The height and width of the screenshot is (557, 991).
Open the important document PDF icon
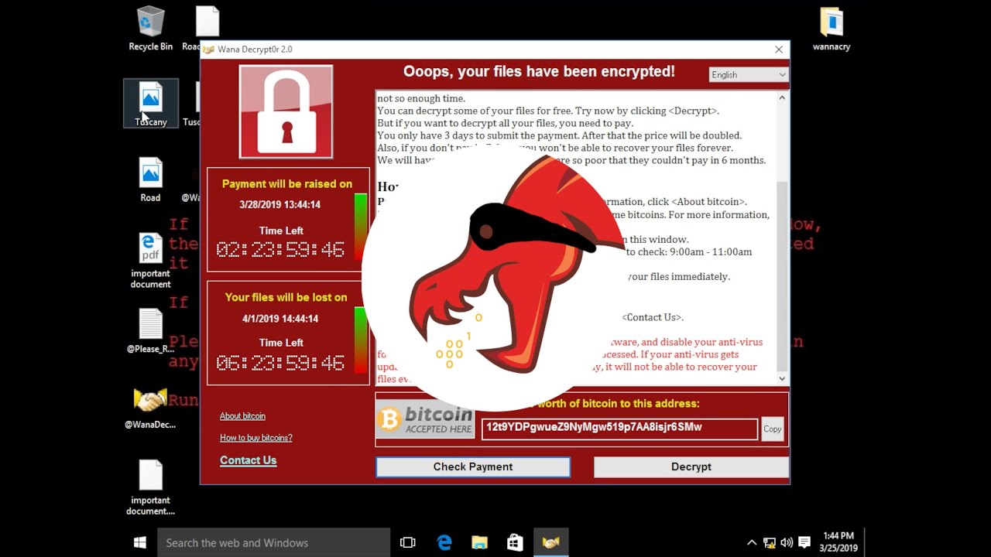(150, 260)
